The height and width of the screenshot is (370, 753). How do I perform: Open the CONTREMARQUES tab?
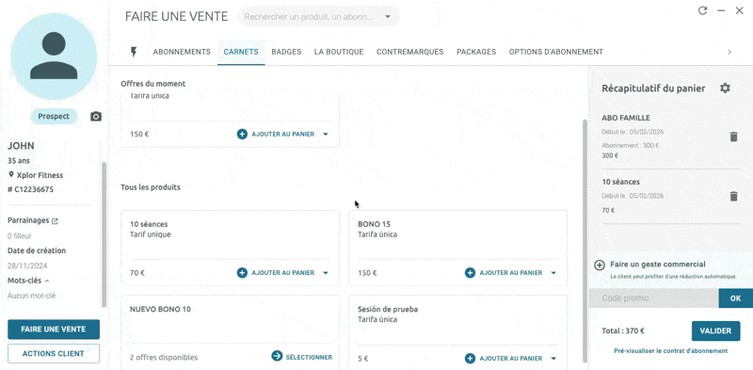[409, 52]
